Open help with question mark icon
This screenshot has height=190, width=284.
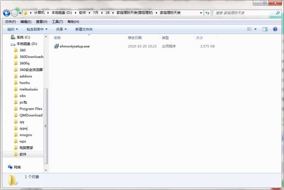[x=275, y=29]
